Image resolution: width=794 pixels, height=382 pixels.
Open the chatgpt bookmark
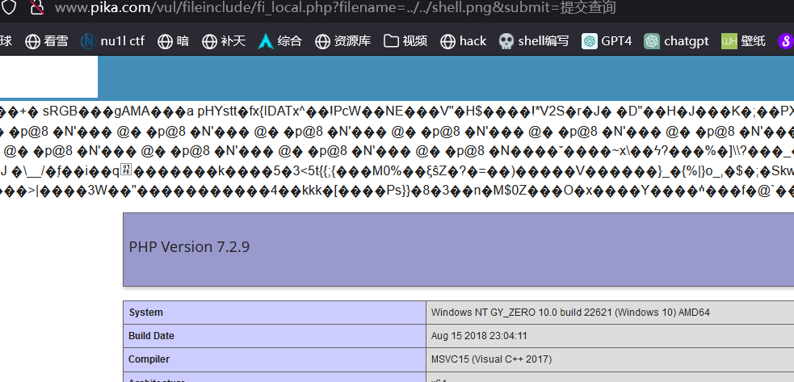pos(676,40)
